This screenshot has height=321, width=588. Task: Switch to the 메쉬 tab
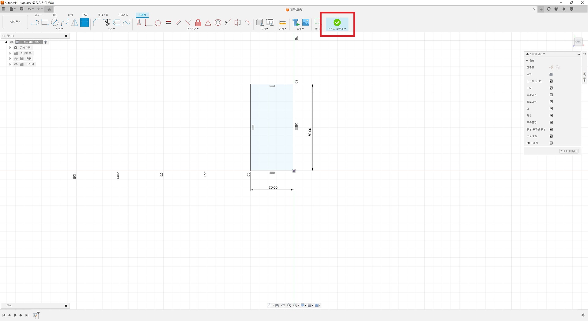pyautogui.click(x=70, y=15)
